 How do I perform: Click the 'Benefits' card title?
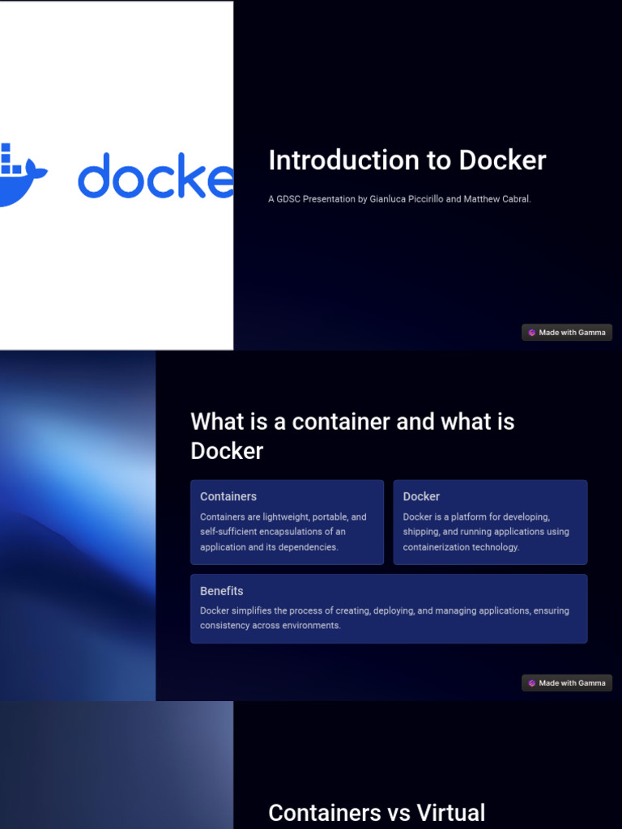222,591
